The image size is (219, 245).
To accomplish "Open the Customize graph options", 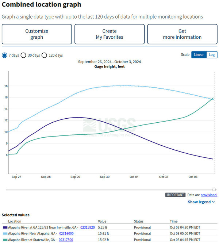I will 37,34.
